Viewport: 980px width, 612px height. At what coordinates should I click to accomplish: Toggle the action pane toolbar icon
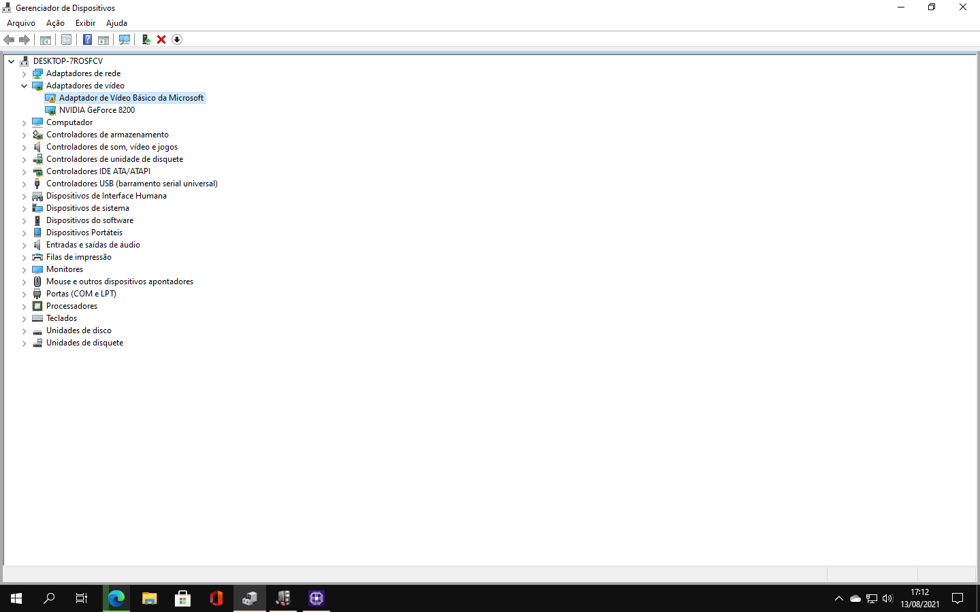pyautogui.click(x=103, y=39)
